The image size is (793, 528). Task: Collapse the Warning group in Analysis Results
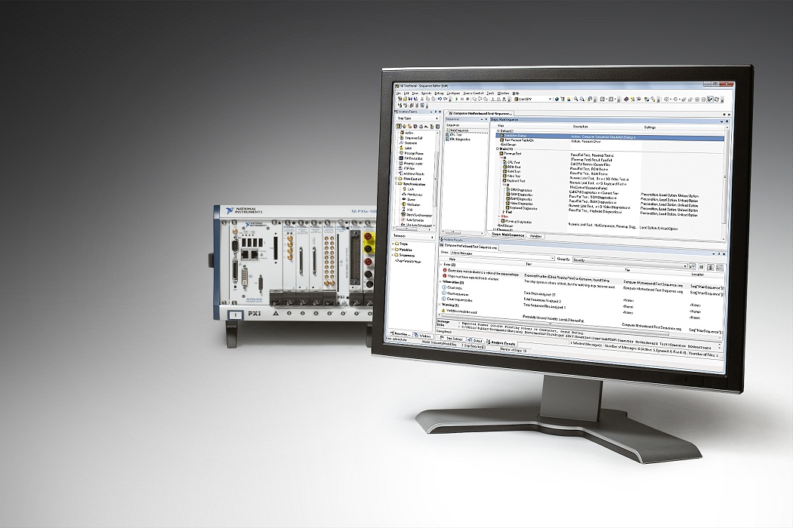(440, 304)
